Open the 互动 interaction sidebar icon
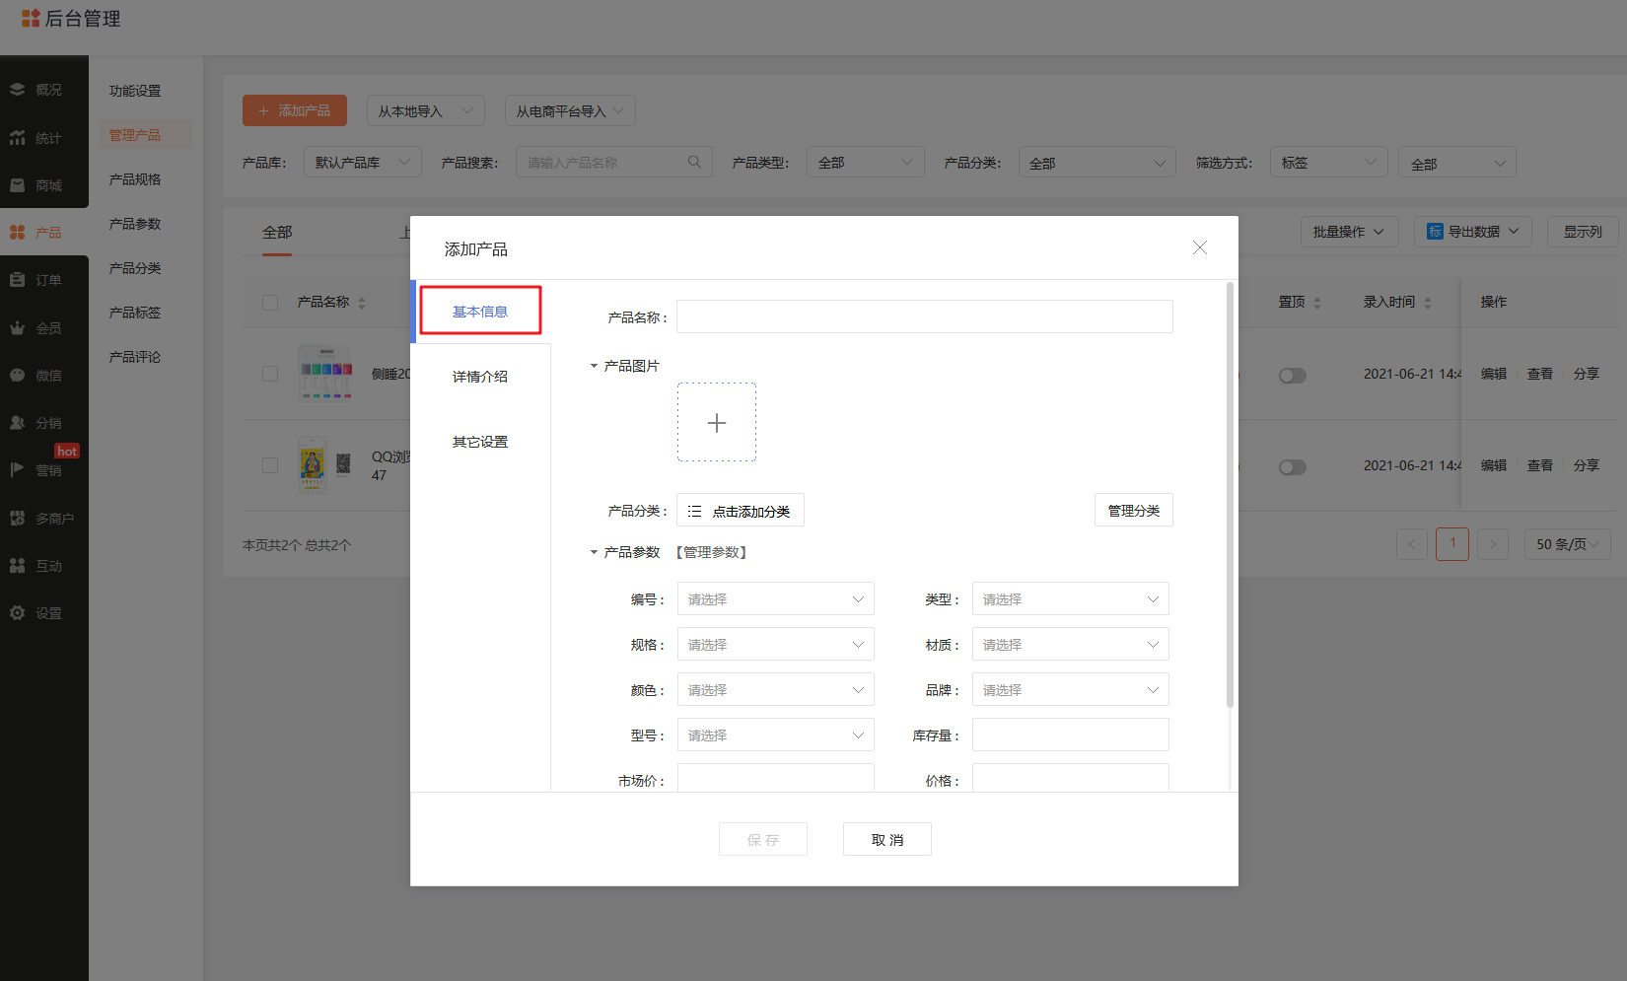The height and width of the screenshot is (981, 1627). click(18, 566)
